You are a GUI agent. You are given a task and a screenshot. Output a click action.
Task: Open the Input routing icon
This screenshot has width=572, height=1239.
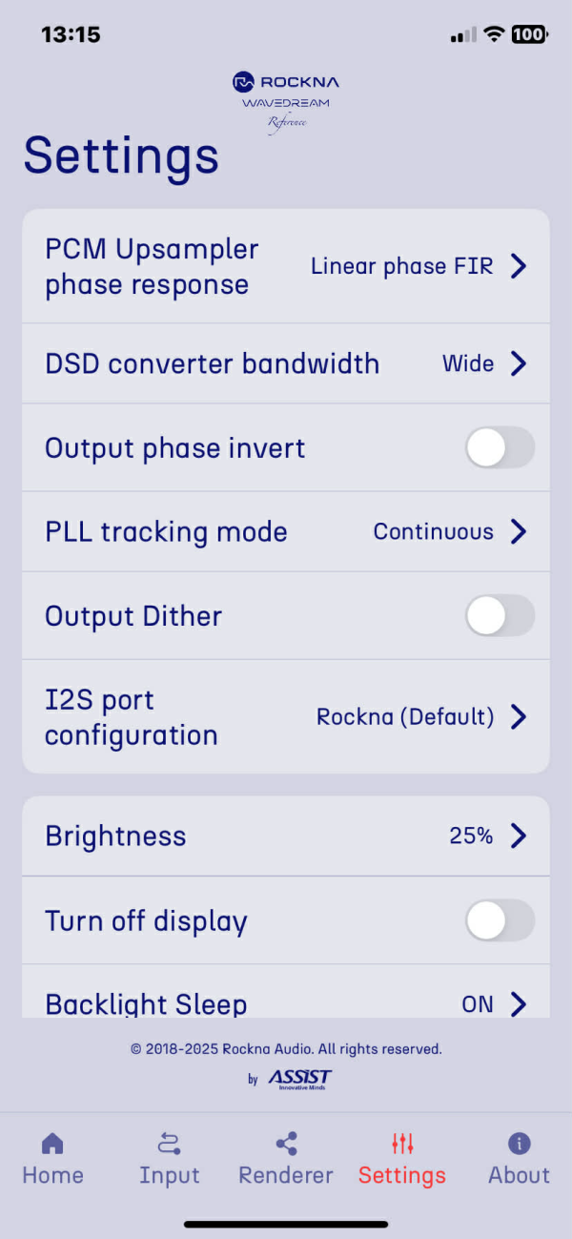click(170, 1143)
